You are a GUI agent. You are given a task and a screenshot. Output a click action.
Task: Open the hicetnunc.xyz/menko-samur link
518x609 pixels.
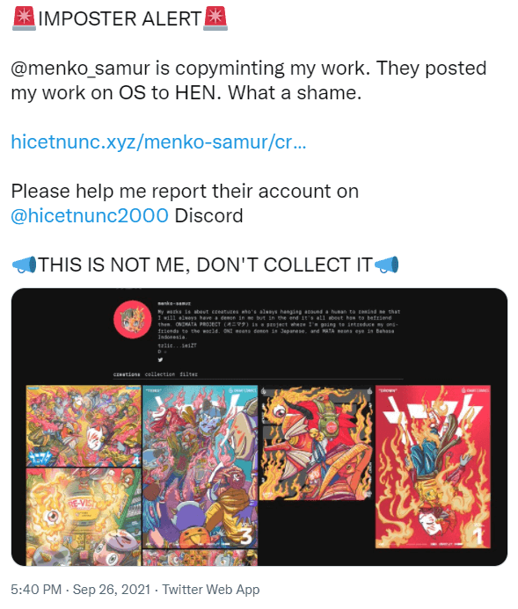158,141
